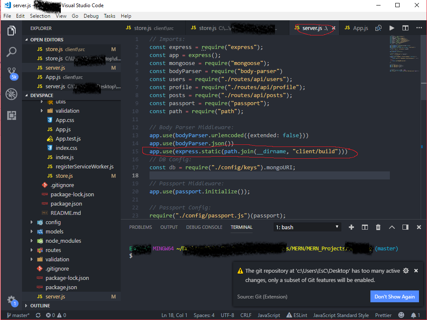Open the notification settings gear

[x=406, y=271]
